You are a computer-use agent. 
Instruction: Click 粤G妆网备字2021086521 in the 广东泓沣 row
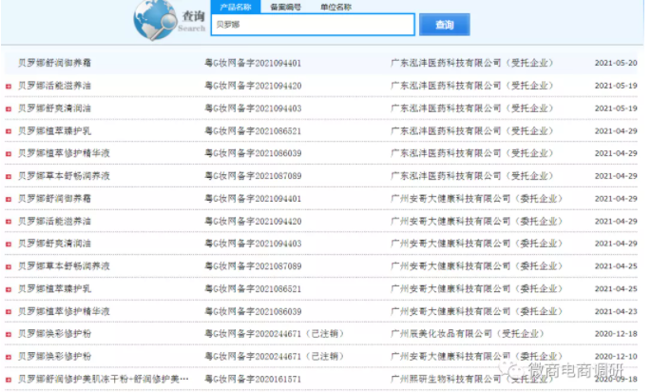(x=253, y=131)
